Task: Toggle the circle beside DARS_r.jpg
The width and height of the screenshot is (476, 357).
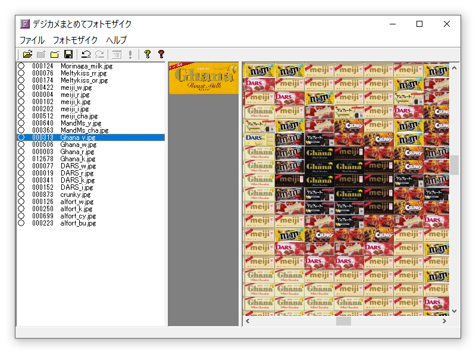Action: (x=21, y=173)
